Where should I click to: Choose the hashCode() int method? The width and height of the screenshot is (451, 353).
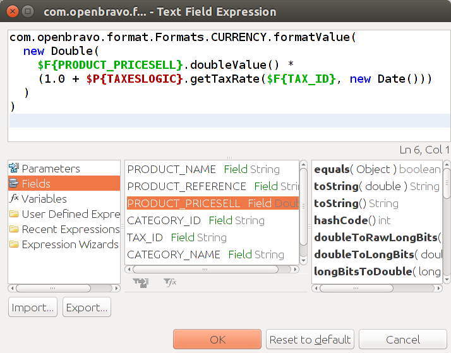point(352,220)
